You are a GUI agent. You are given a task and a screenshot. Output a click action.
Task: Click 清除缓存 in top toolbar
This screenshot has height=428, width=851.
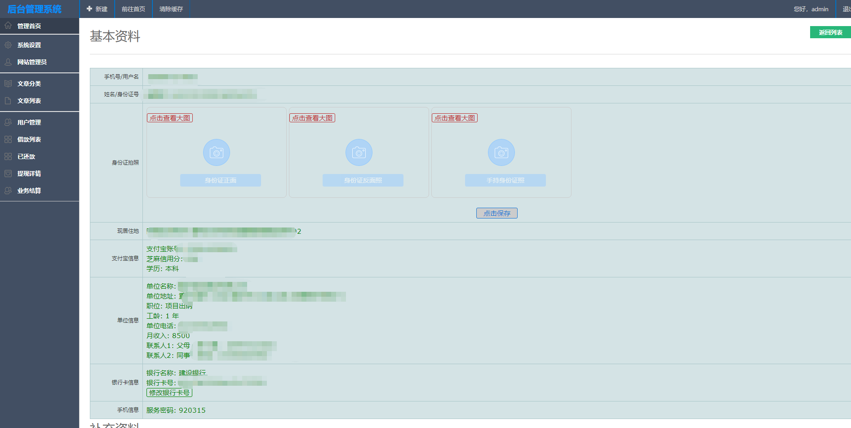coord(171,9)
